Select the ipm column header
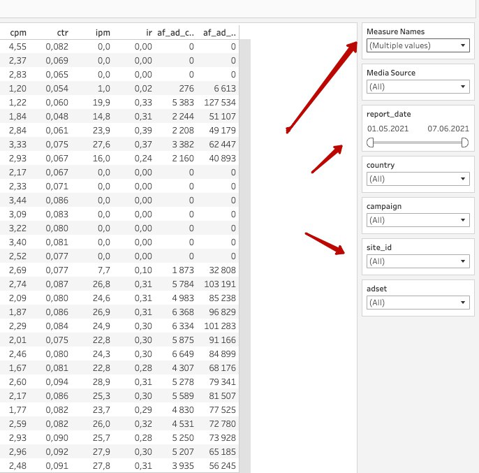Viewport: 479px width, 473px height. [103, 33]
